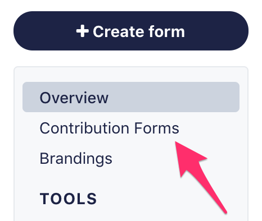Click Contribution in the sidebar menu
This screenshot has width=262, height=221.
[84, 128]
